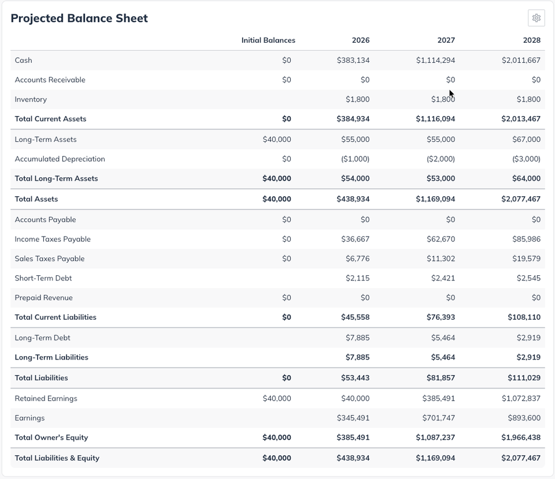Image resolution: width=555 pixels, height=479 pixels.
Task: Click the Short-Term Debt row label
Action: (x=43, y=278)
